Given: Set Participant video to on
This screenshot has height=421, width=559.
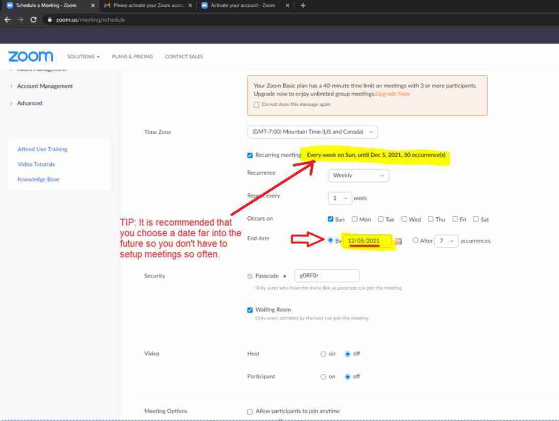Looking at the screenshot, I should pyautogui.click(x=323, y=377).
